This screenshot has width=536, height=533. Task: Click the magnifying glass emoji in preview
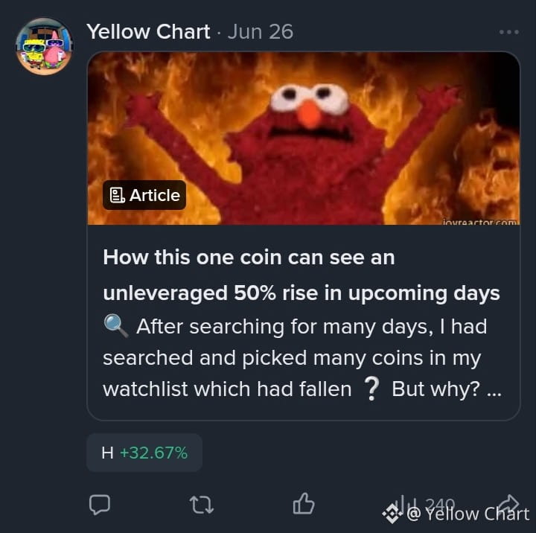(115, 326)
